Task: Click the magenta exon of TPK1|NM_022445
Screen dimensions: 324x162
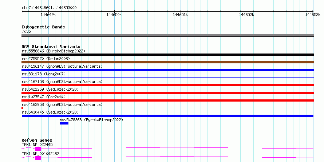Action: pyautogui.click(x=38, y=149)
